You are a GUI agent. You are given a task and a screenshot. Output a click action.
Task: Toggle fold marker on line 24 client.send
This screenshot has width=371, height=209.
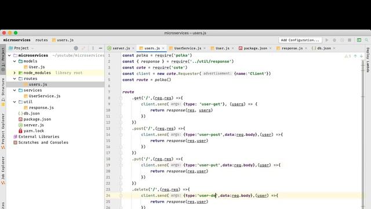pyautogui.click(x=121, y=196)
